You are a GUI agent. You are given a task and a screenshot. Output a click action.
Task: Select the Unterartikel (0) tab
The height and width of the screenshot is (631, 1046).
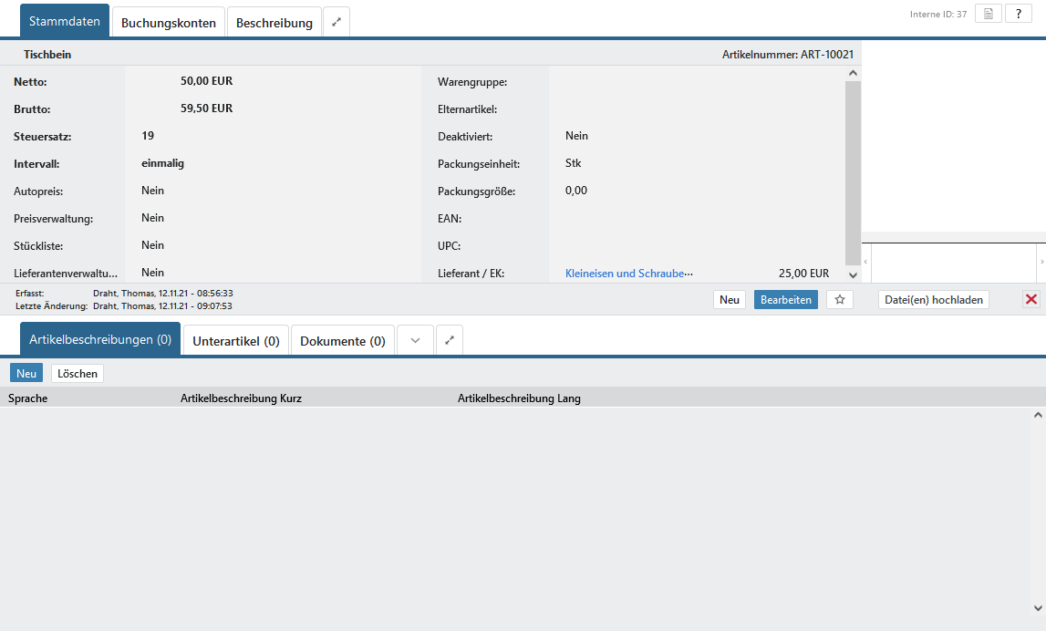point(236,341)
